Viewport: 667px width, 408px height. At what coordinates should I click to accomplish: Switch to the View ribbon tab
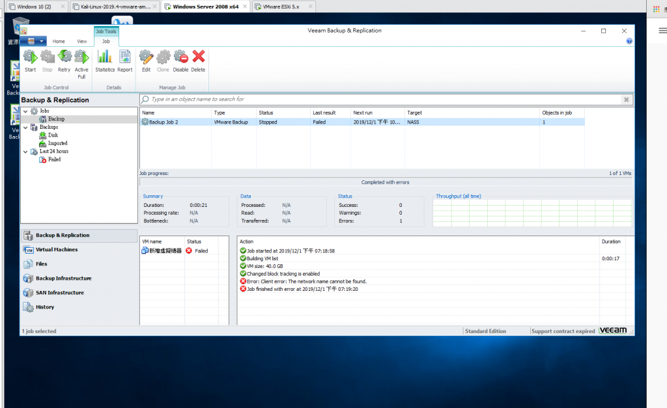pos(81,41)
